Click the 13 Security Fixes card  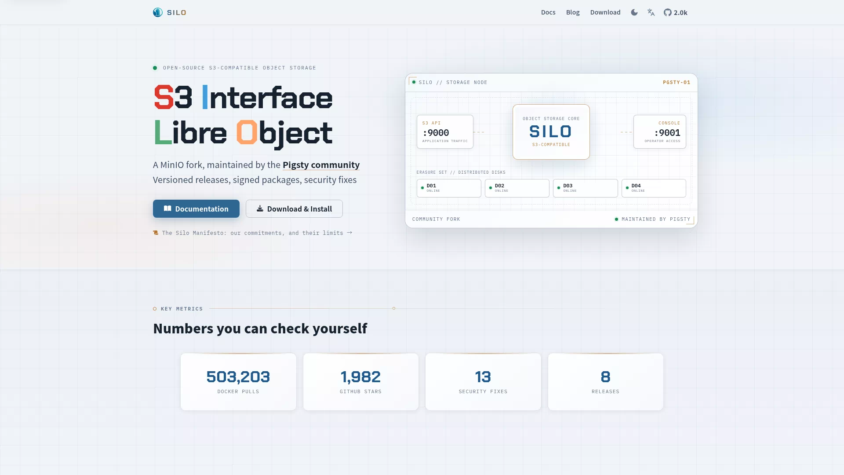pyautogui.click(x=483, y=382)
